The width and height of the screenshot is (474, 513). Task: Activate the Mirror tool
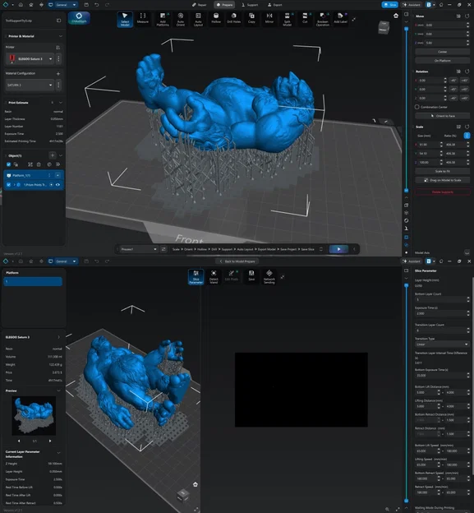coord(269,19)
